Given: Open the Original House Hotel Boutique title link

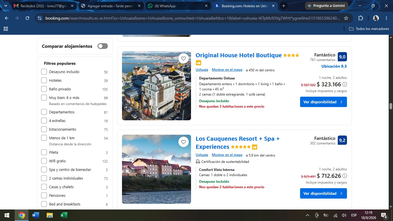Looking at the screenshot, I should click(x=239, y=55).
